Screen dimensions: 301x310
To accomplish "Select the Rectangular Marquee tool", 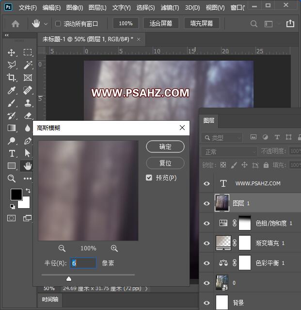I will (28, 52).
